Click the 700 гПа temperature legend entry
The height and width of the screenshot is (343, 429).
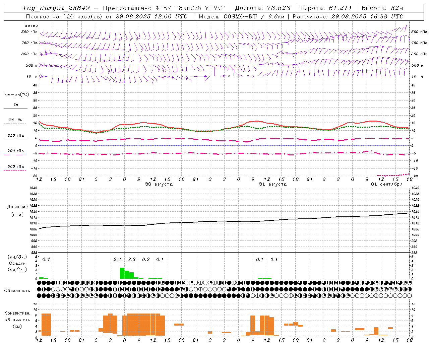15,151
